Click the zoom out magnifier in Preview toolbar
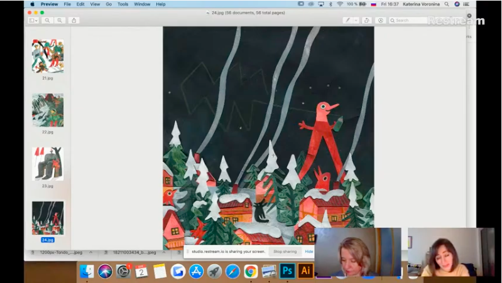The height and width of the screenshot is (283, 502). [x=48, y=20]
